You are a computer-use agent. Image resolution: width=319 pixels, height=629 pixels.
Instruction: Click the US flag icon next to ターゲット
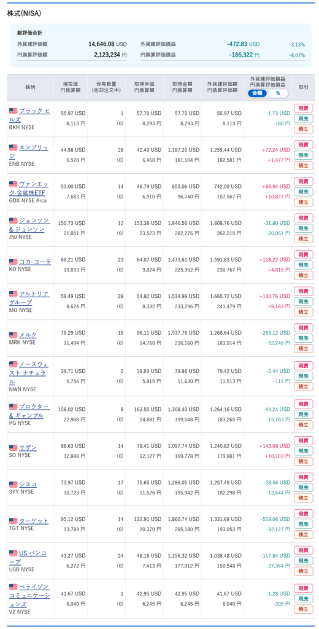click(13, 521)
